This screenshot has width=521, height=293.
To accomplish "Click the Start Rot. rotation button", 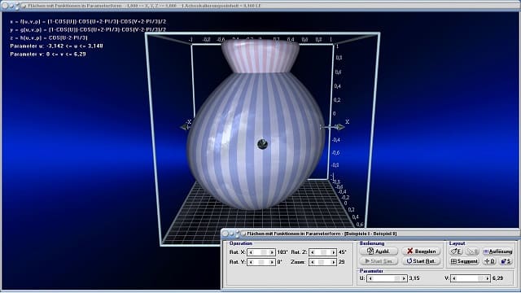I will [x=421, y=261].
